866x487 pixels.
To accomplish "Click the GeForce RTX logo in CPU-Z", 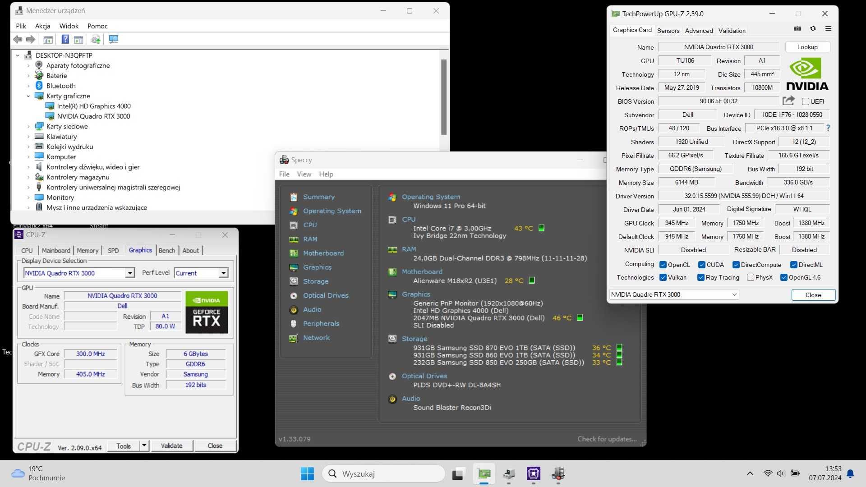I will (x=207, y=312).
